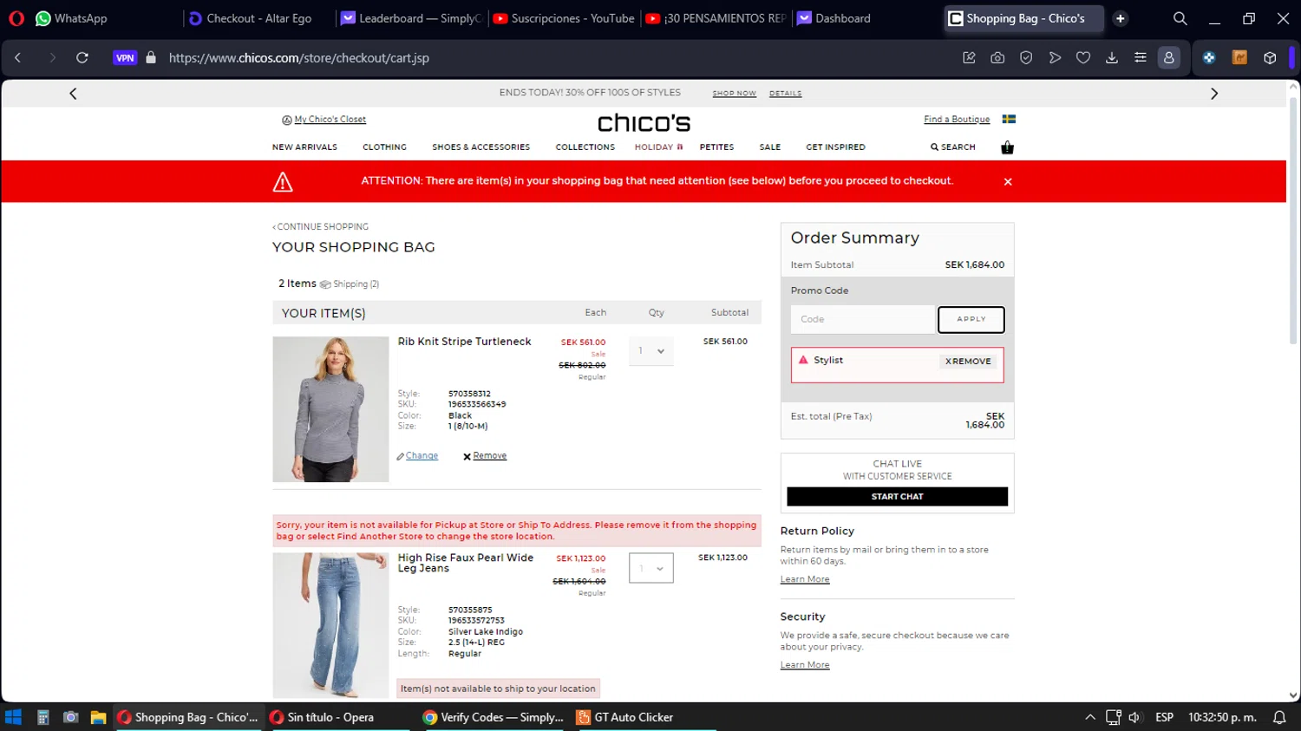
Task: Click CONTINUE SHOPPING link
Action: pos(321,227)
